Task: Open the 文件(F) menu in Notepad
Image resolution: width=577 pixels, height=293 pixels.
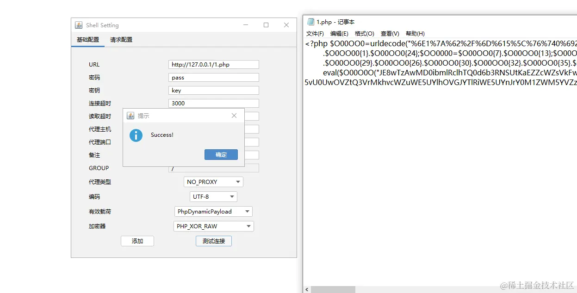Action: pos(315,34)
